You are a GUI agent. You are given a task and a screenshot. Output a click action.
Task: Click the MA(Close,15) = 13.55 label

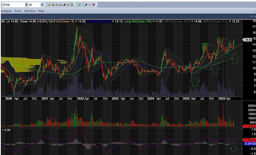click(x=71, y=22)
